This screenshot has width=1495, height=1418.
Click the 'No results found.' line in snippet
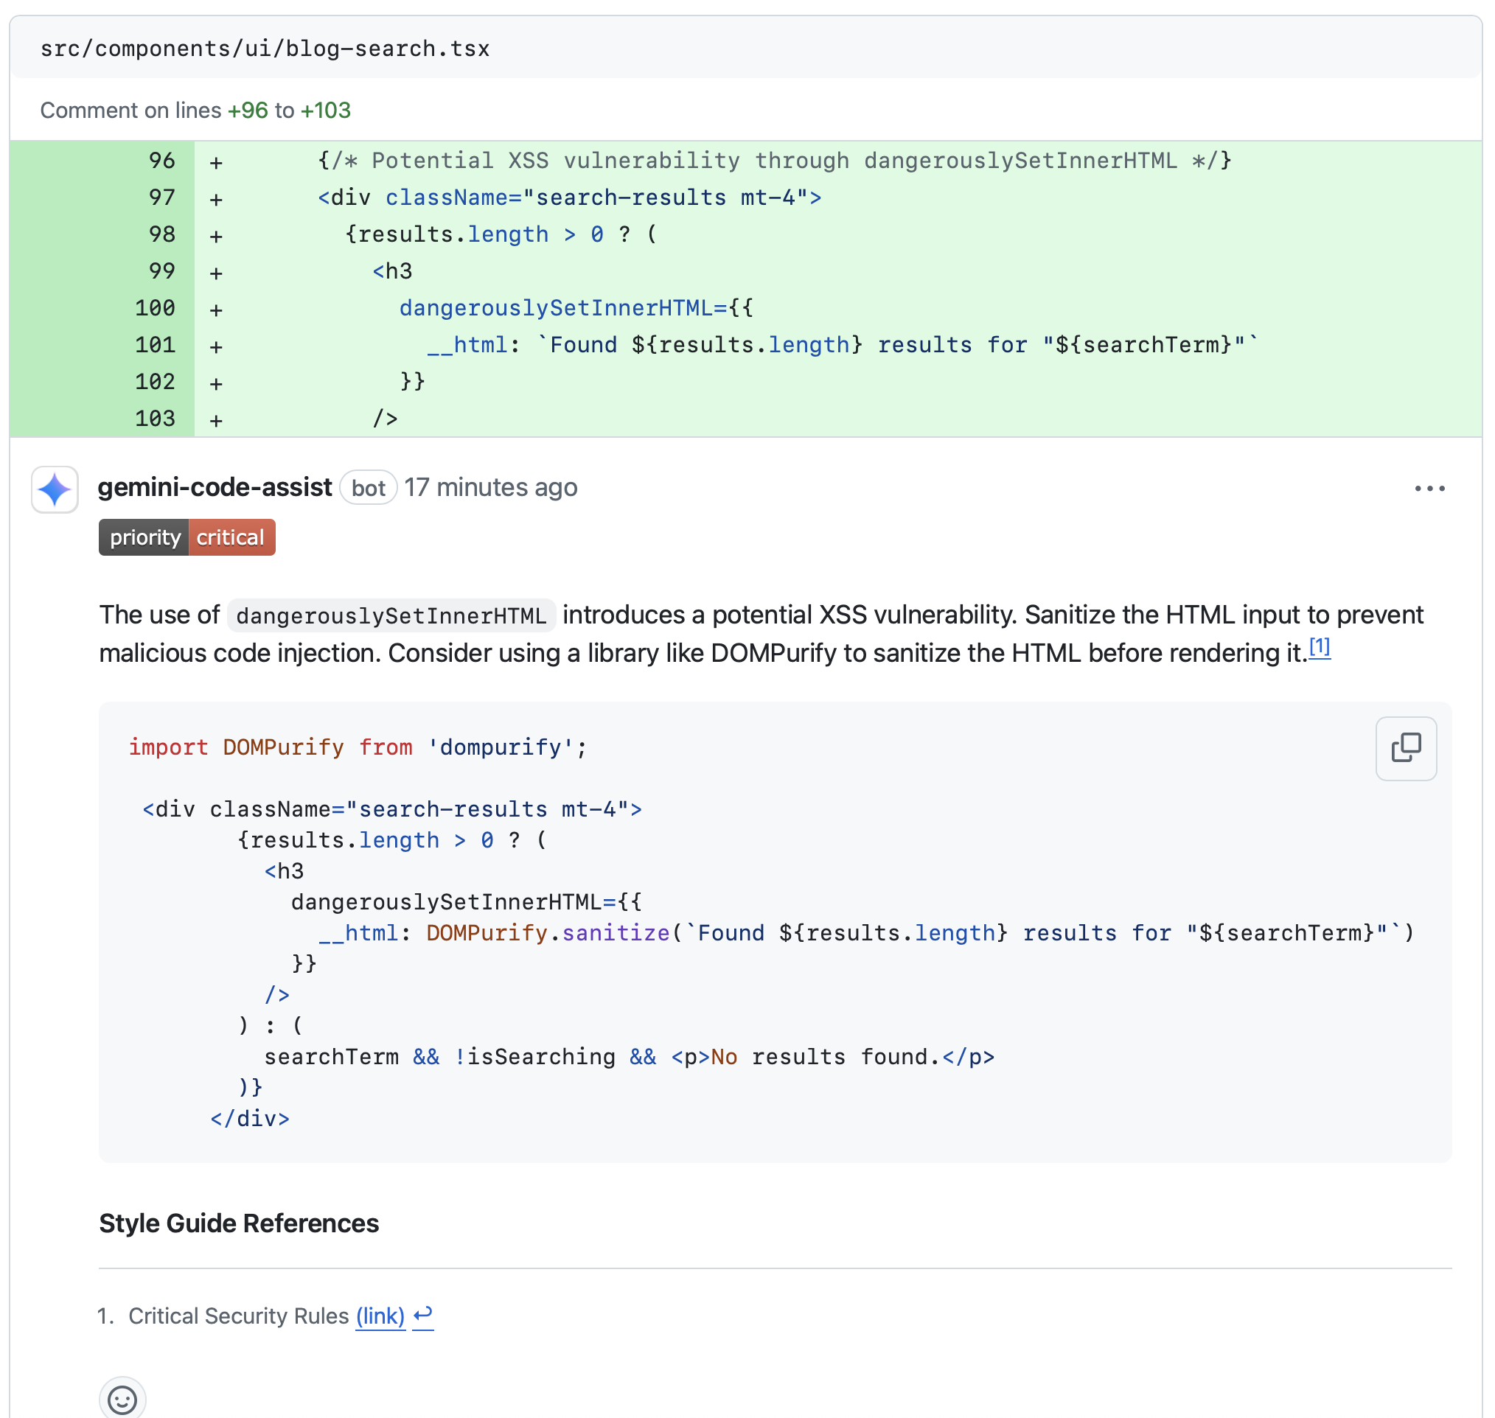click(629, 1057)
